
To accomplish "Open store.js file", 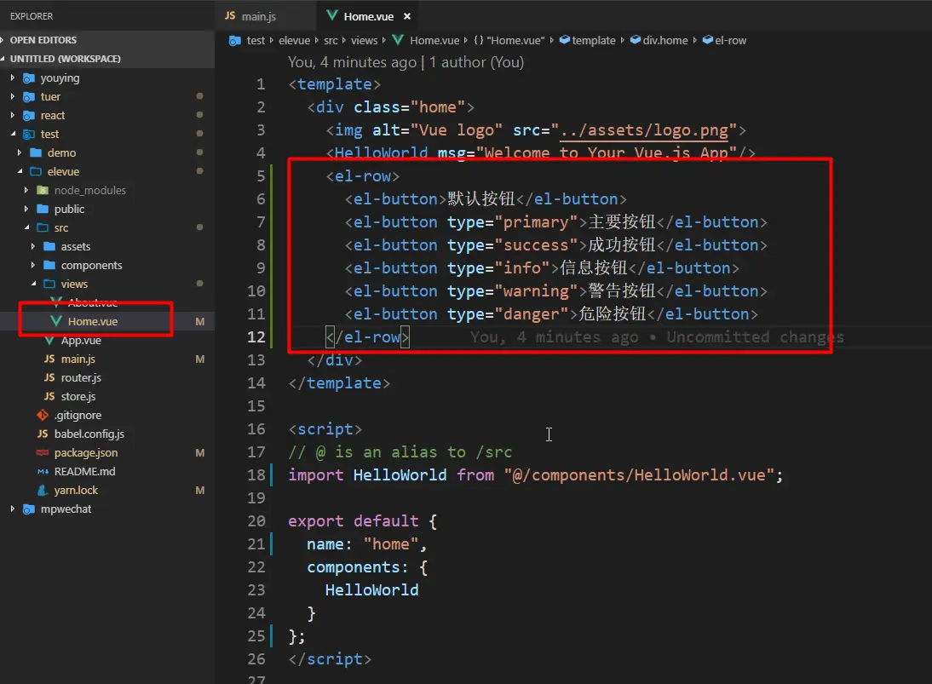I will click(78, 396).
